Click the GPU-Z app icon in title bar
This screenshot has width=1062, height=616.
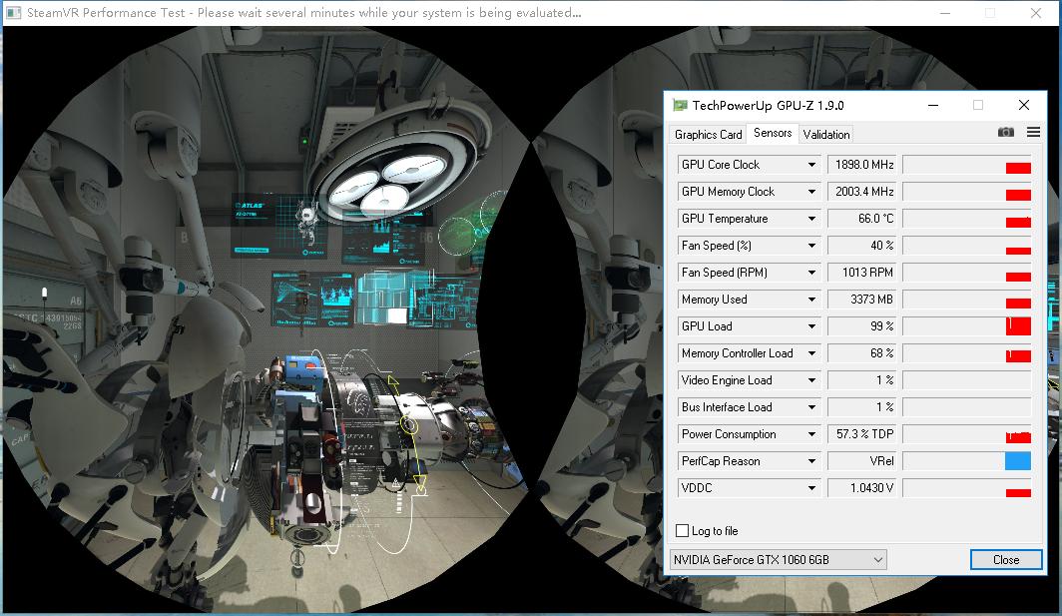(x=680, y=105)
